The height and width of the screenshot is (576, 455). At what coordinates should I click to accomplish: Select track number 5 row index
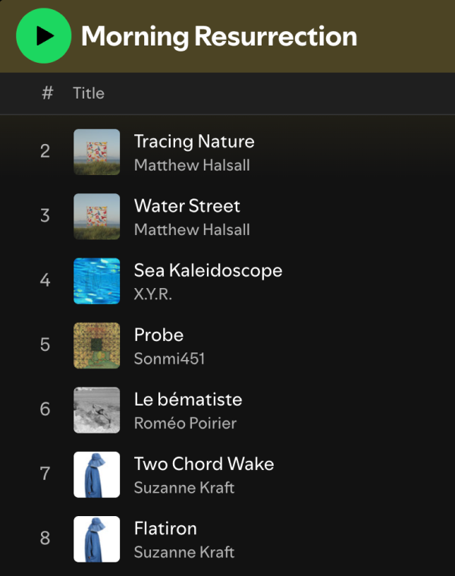pos(45,345)
